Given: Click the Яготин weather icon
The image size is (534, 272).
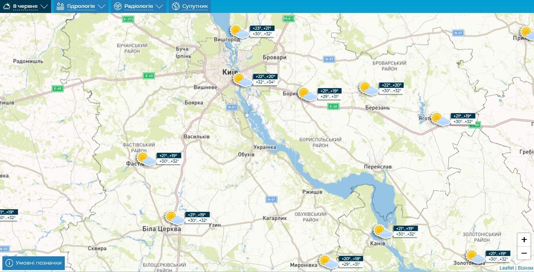Looking at the screenshot, I should pos(441,119).
